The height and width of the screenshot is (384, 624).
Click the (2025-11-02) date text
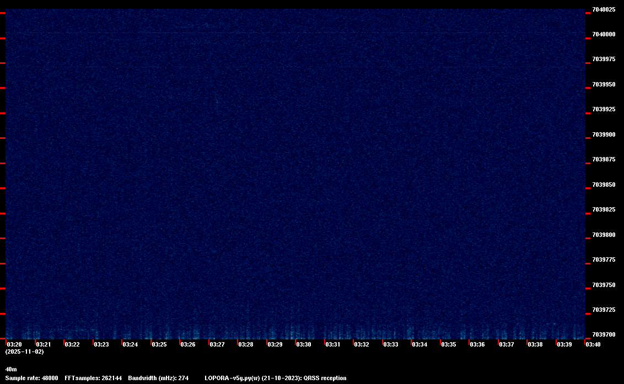[24, 351]
